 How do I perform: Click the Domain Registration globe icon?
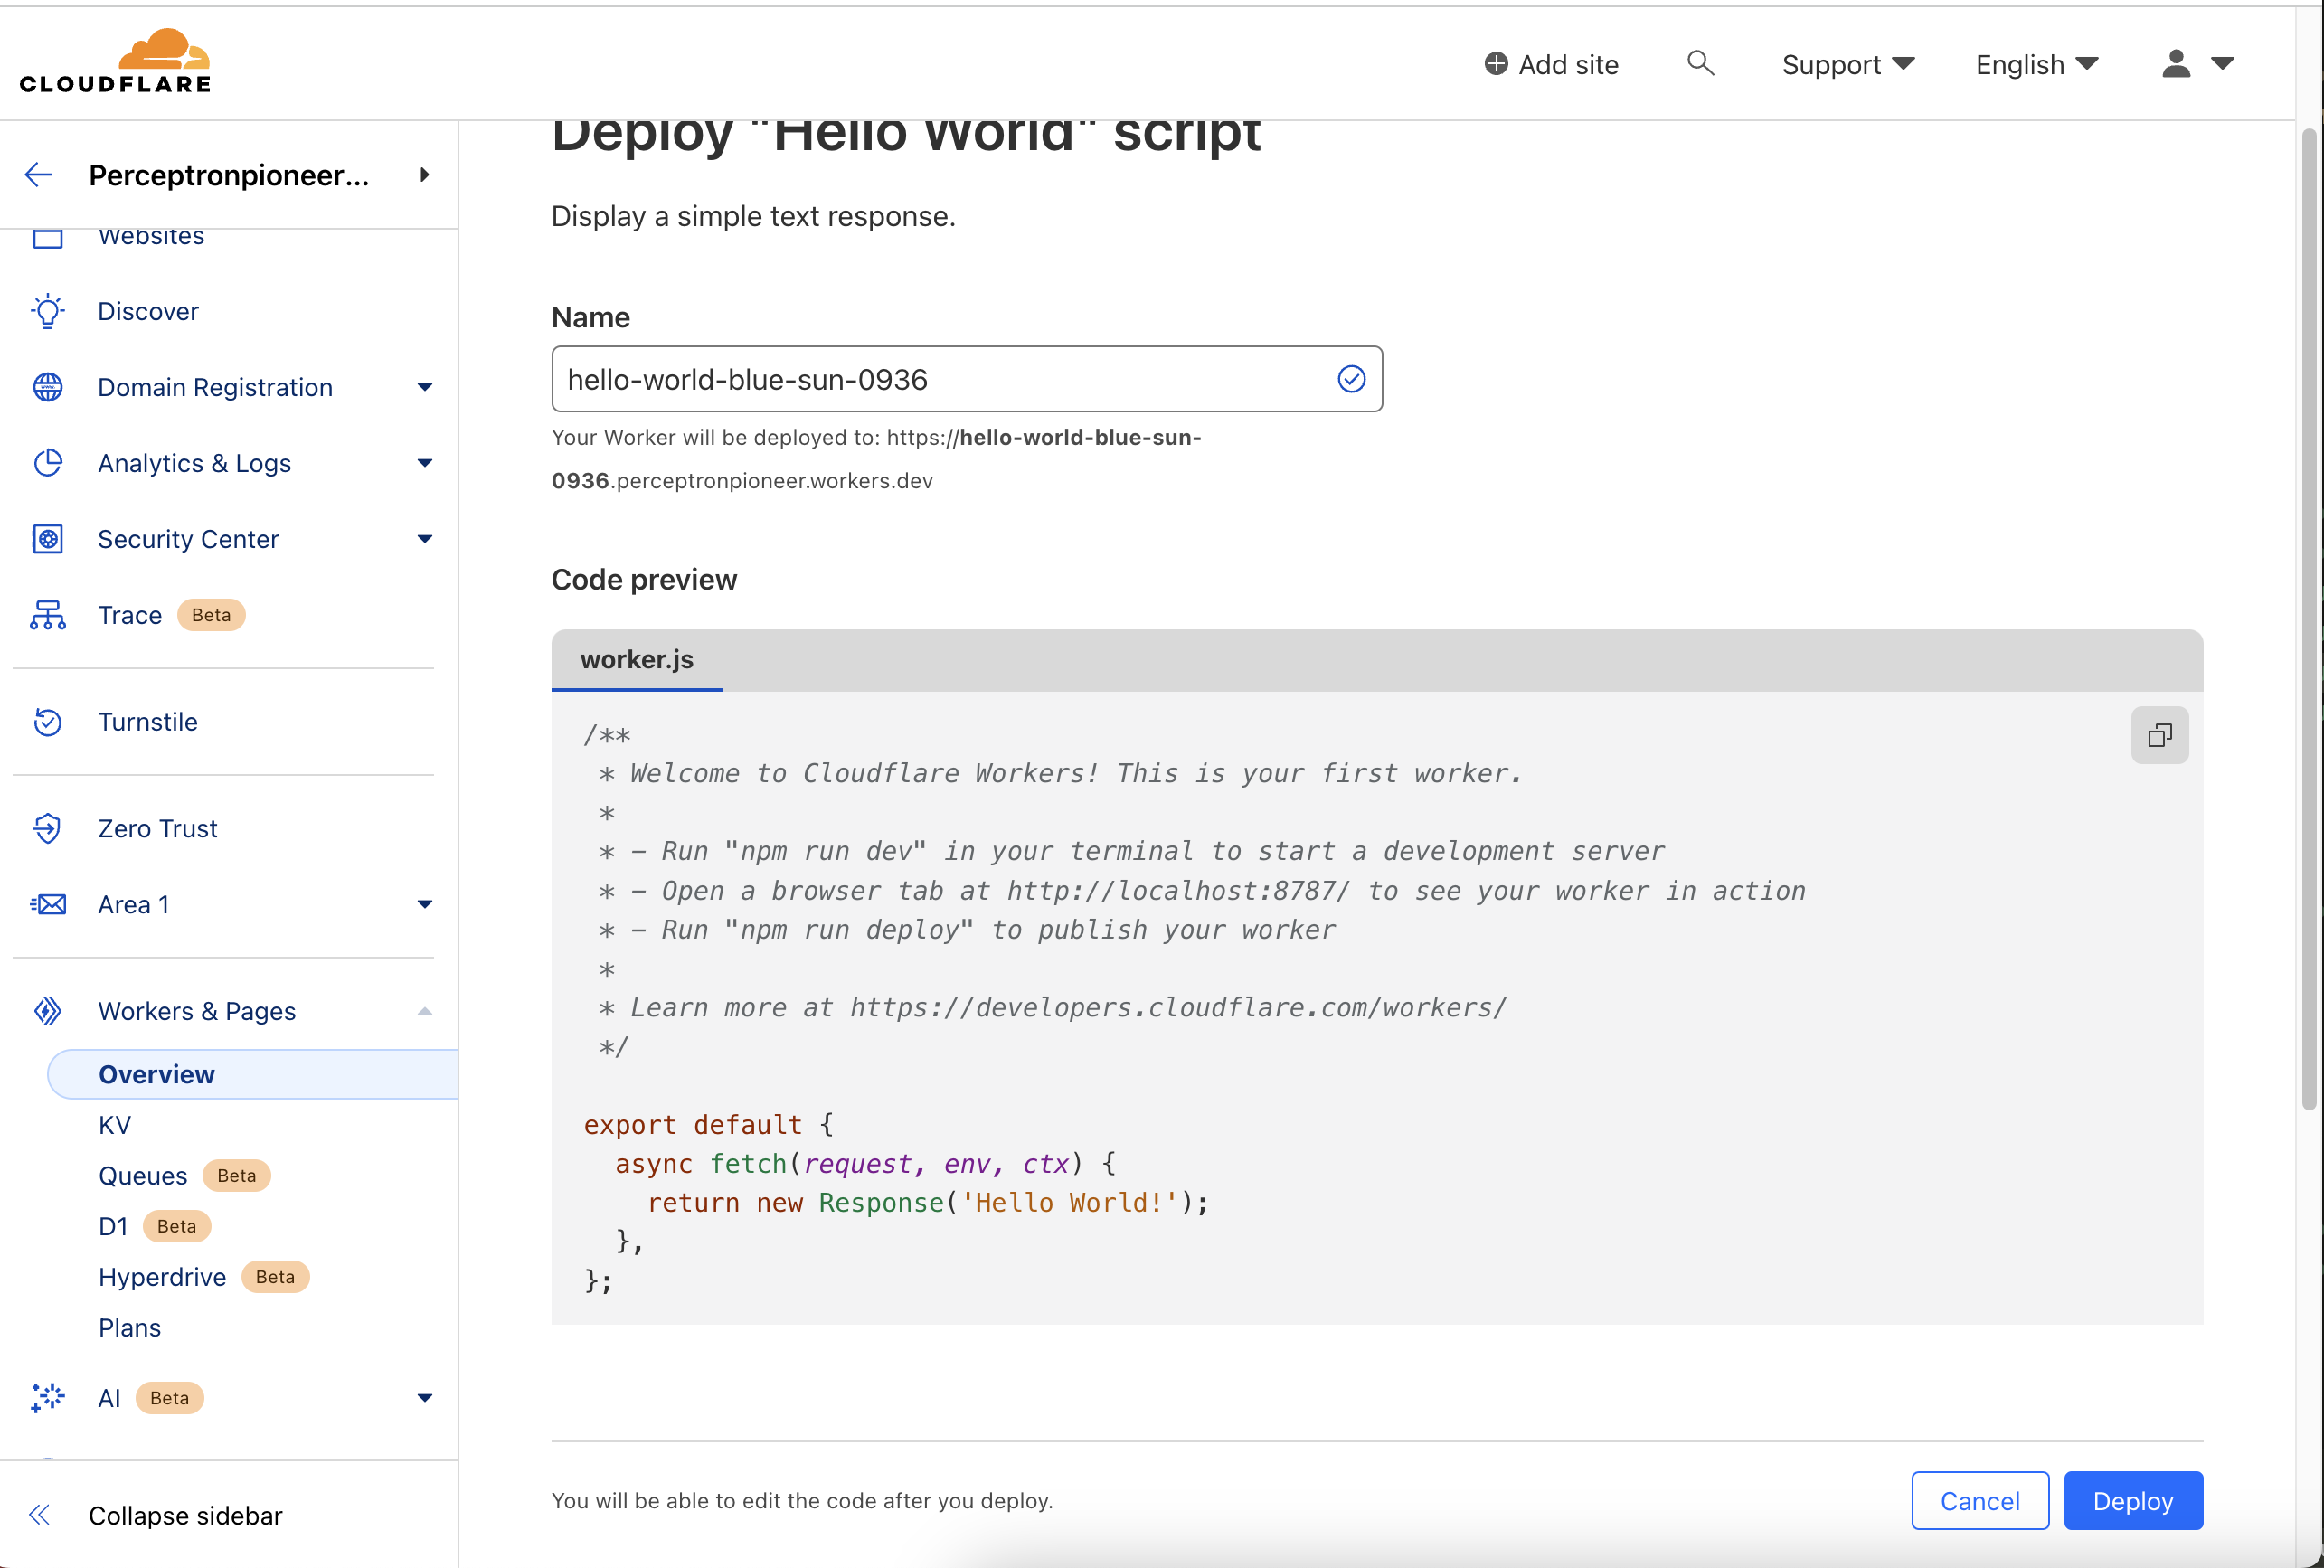click(47, 387)
